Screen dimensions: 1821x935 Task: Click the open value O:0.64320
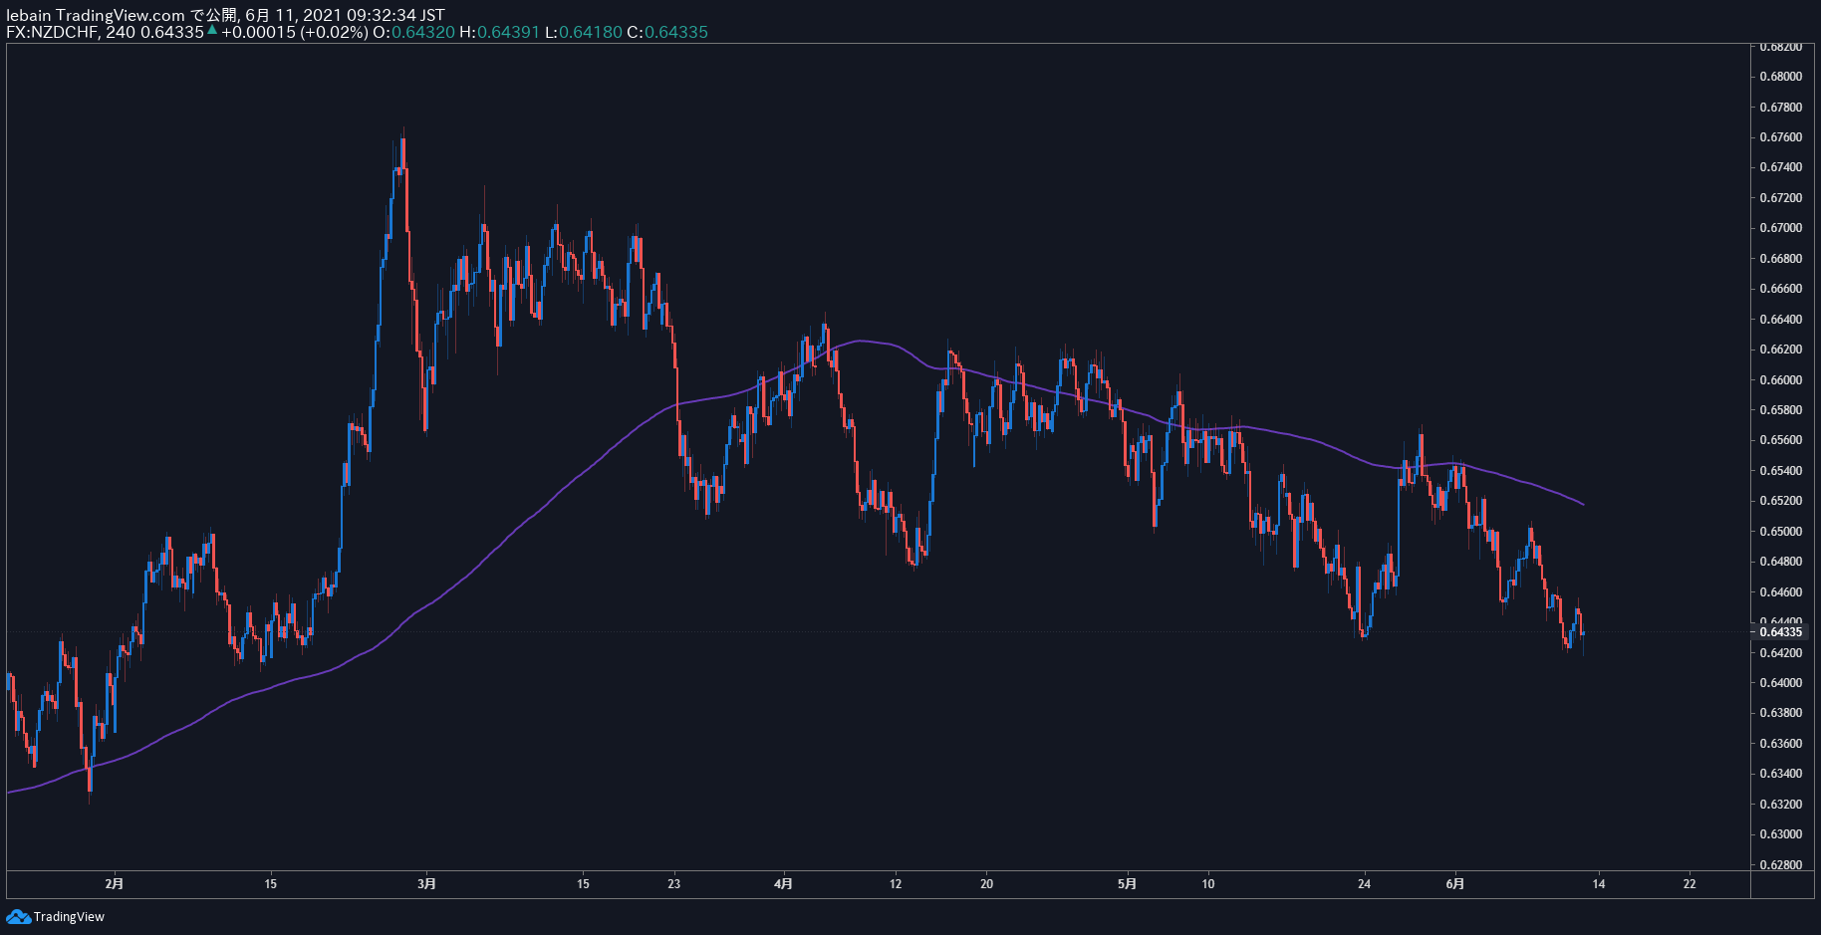tap(413, 32)
